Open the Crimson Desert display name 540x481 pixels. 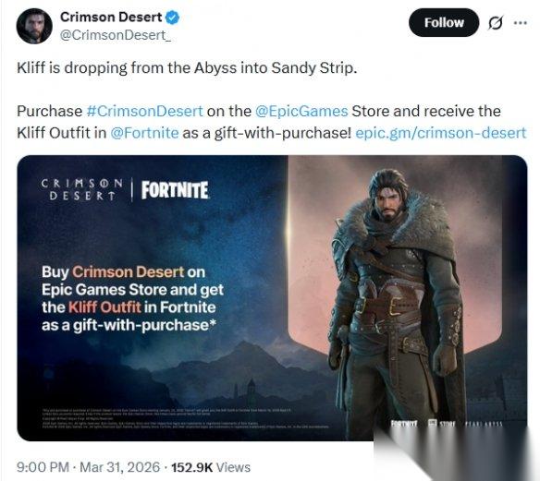[x=111, y=17]
